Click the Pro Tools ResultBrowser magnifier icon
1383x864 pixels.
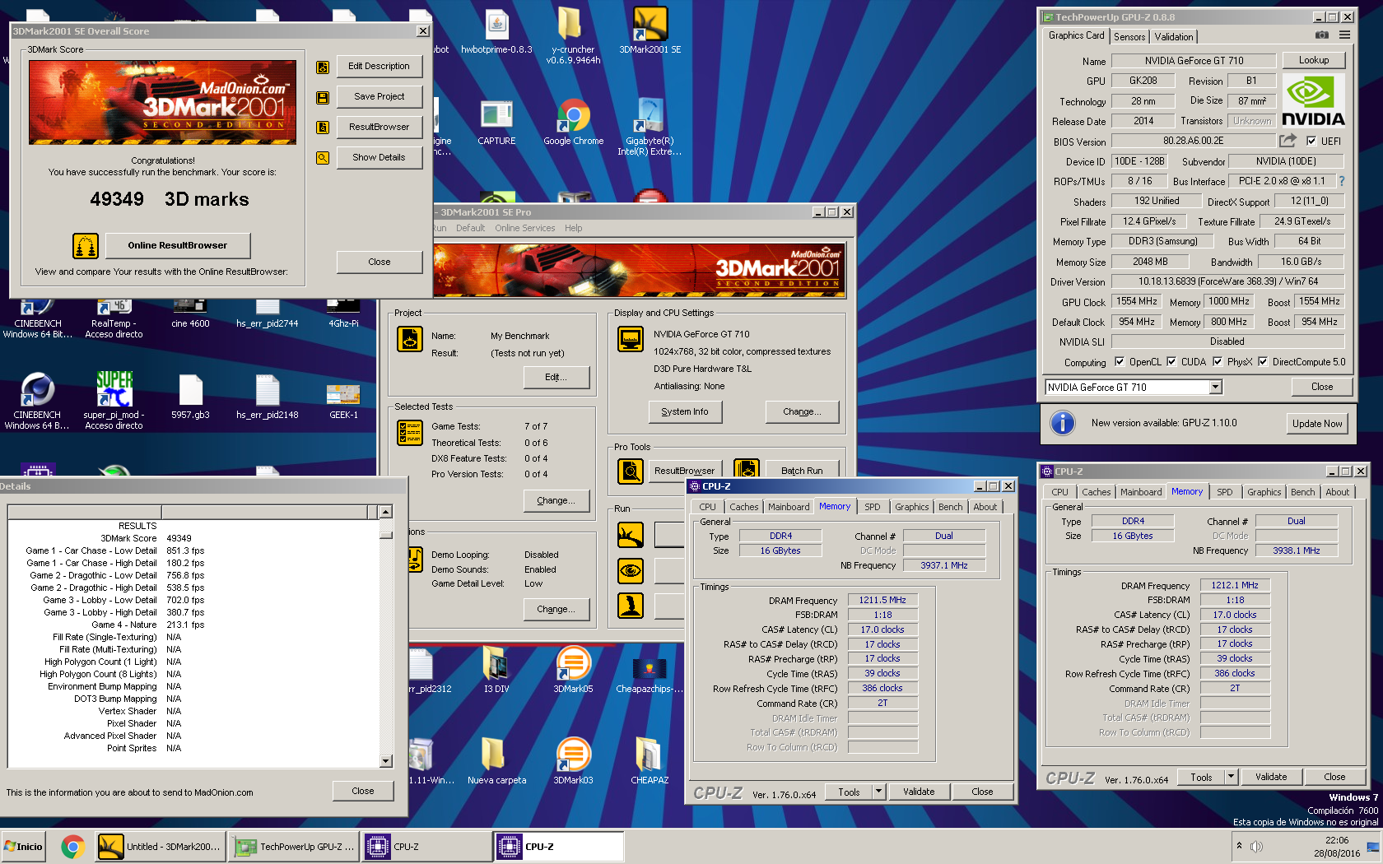click(631, 471)
